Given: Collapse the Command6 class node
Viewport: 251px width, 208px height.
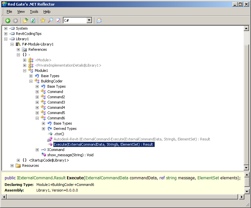Looking at the screenshot, I should [37, 118].
